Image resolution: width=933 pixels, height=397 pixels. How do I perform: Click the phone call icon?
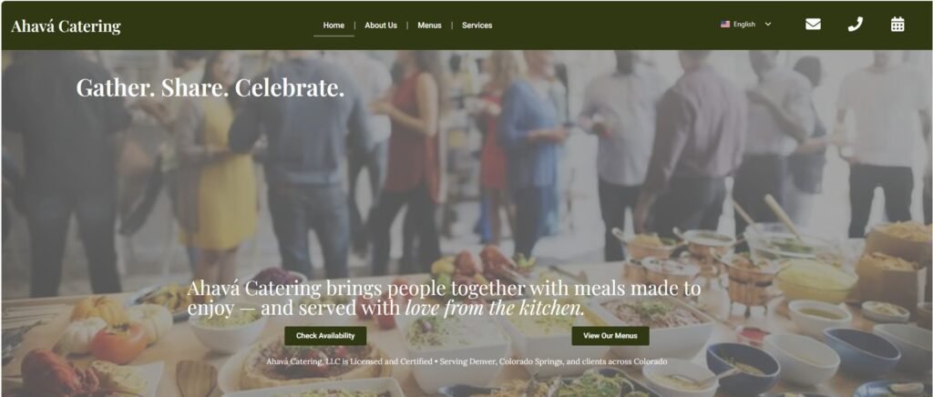click(855, 25)
